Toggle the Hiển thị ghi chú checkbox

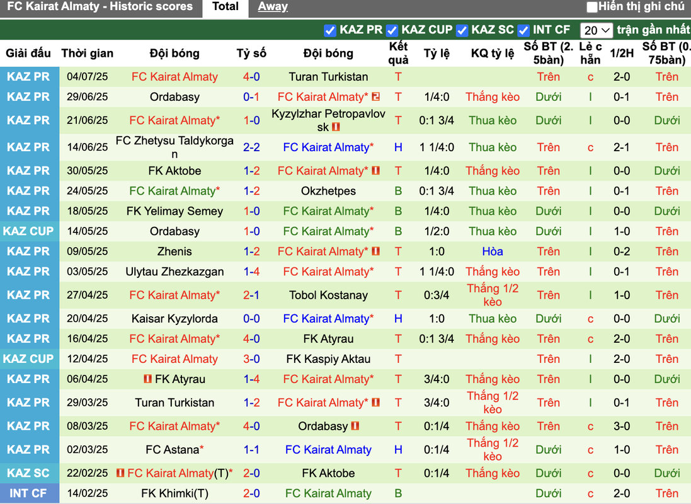click(592, 7)
